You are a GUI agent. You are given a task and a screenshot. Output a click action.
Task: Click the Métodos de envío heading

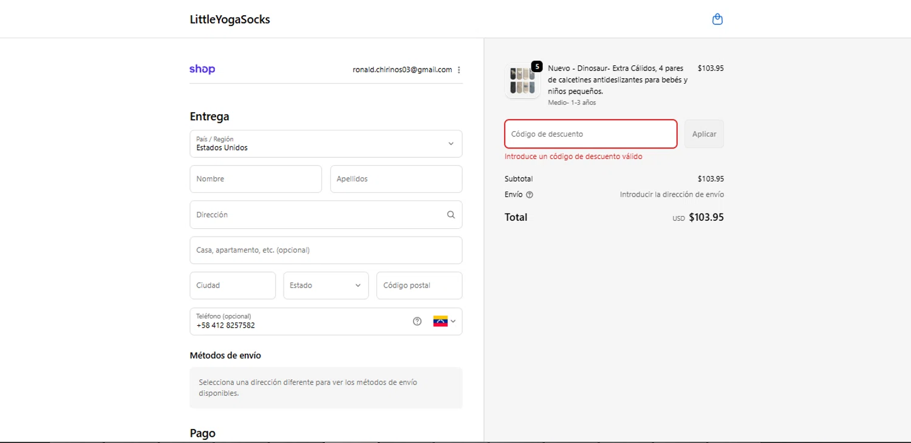tap(225, 356)
